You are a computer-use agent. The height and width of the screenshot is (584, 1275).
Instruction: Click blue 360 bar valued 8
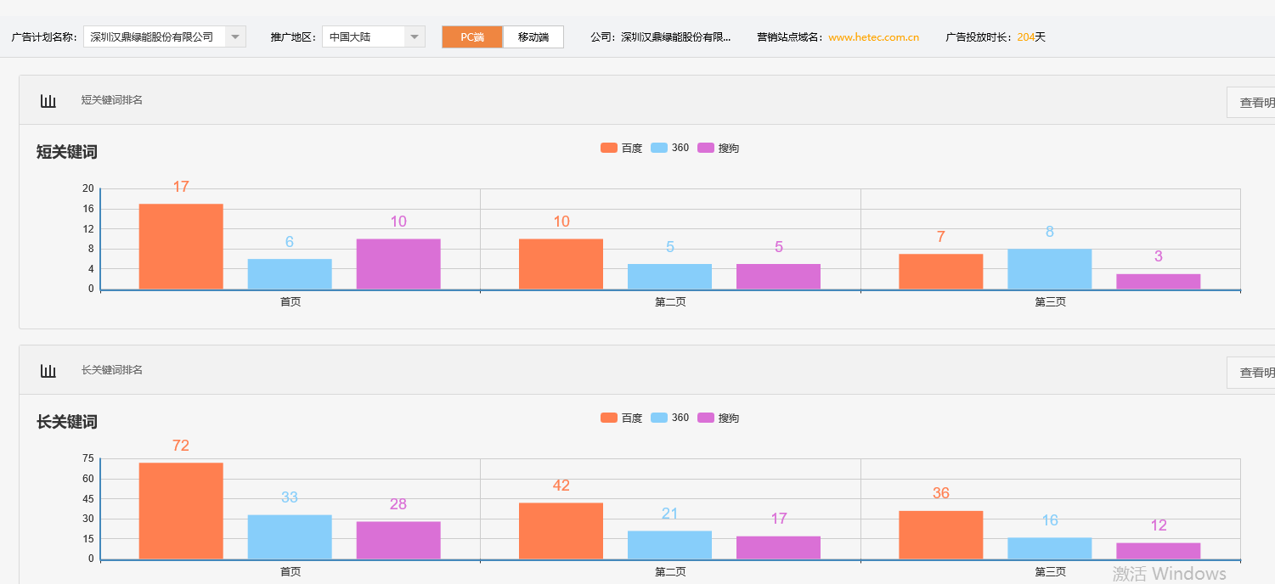(1049, 269)
